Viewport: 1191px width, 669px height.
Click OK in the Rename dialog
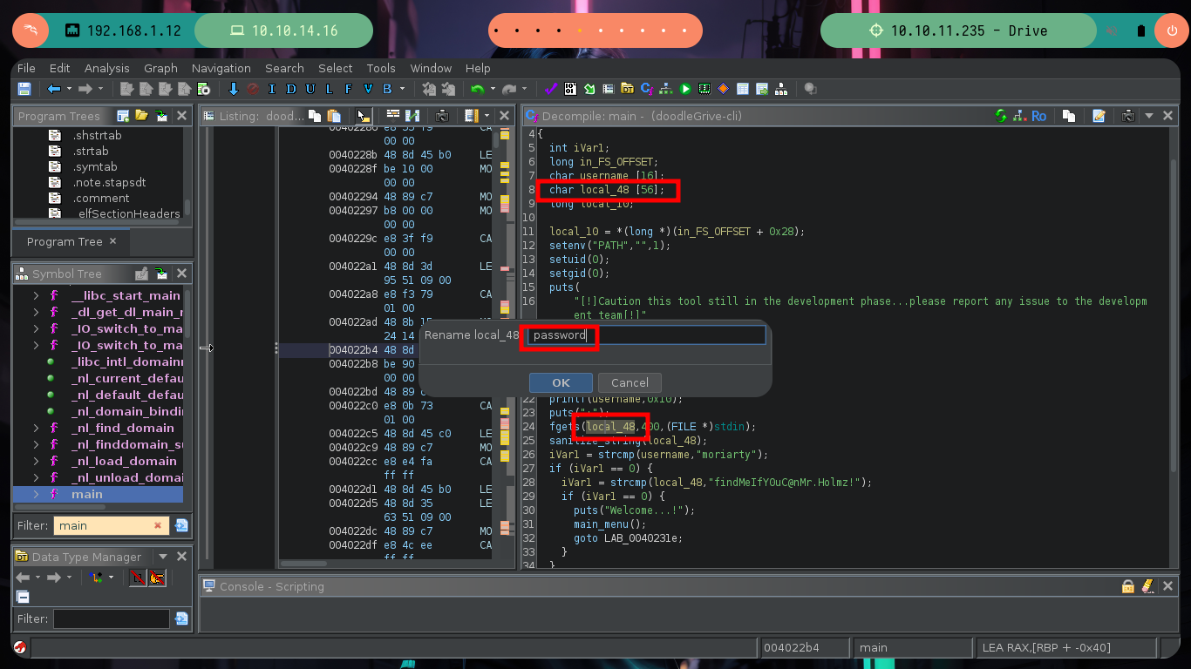coord(561,382)
